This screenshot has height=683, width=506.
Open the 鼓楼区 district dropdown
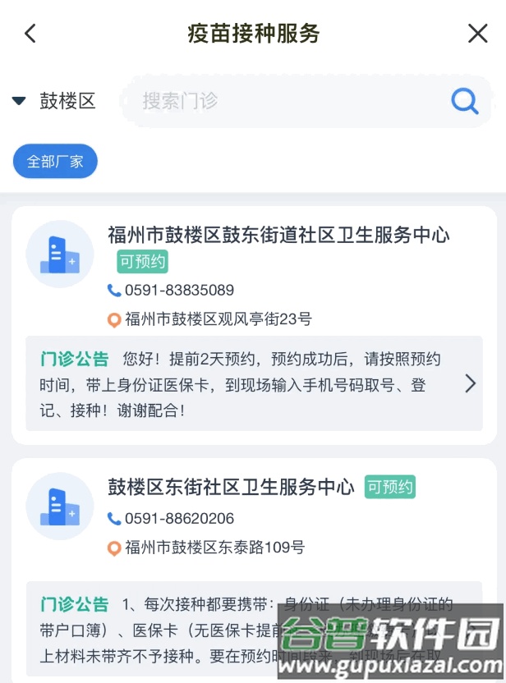click(x=67, y=101)
